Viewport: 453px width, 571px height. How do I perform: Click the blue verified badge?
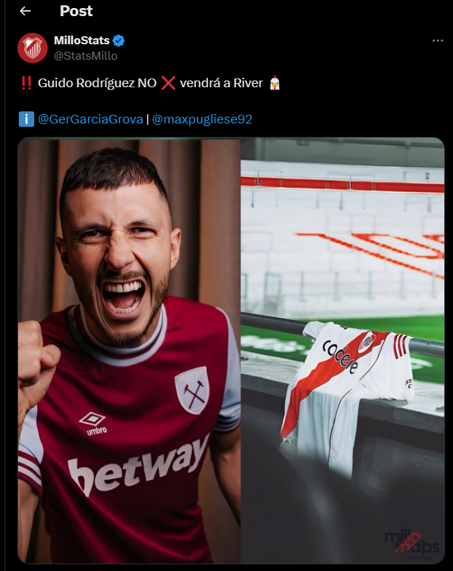[x=119, y=40]
